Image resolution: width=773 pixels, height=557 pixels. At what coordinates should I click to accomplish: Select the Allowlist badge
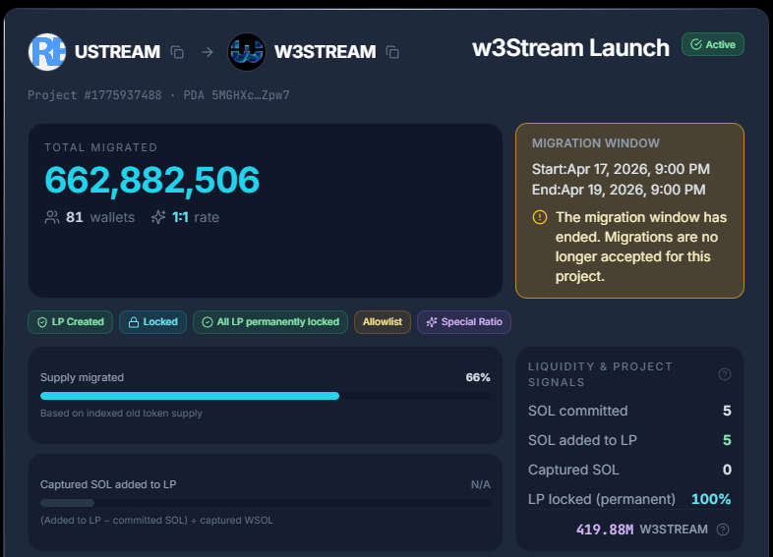[x=383, y=322]
